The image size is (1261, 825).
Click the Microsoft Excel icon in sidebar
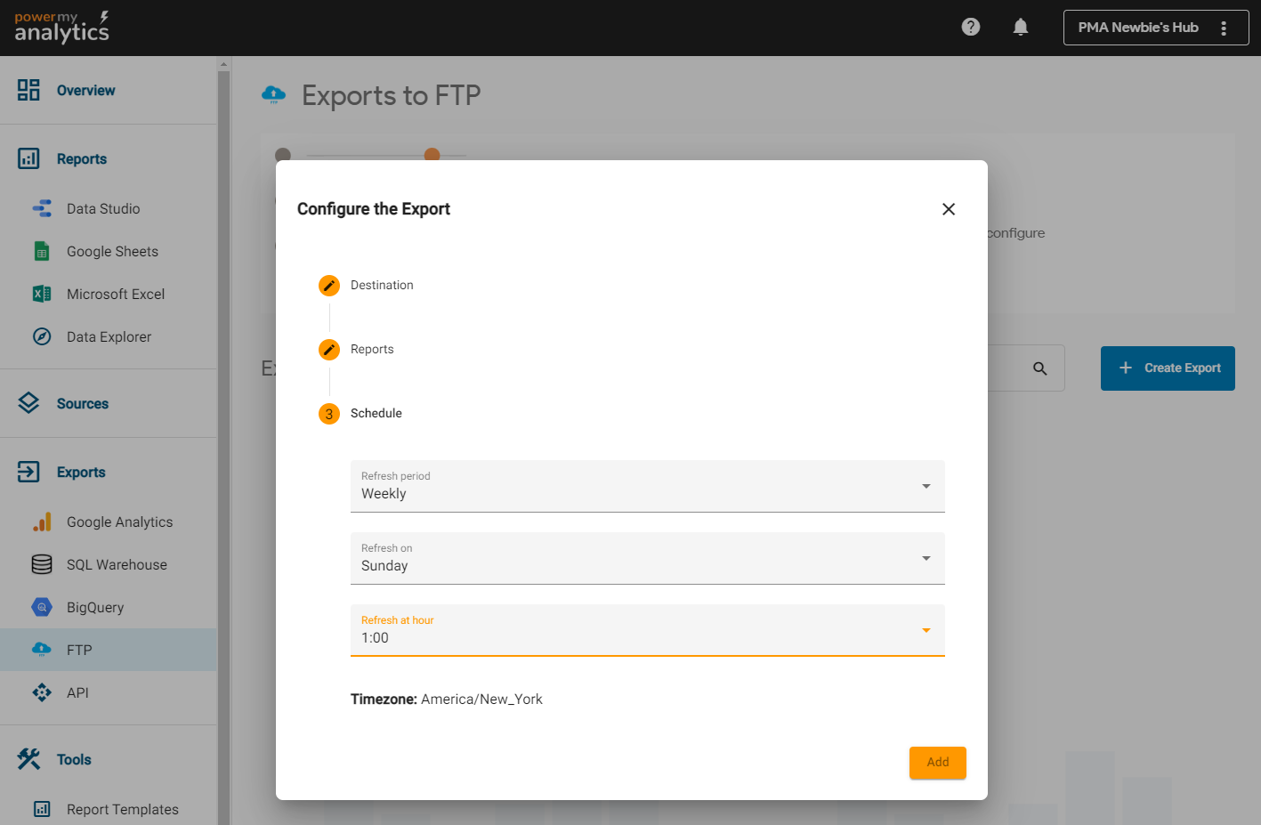click(42, 295)
